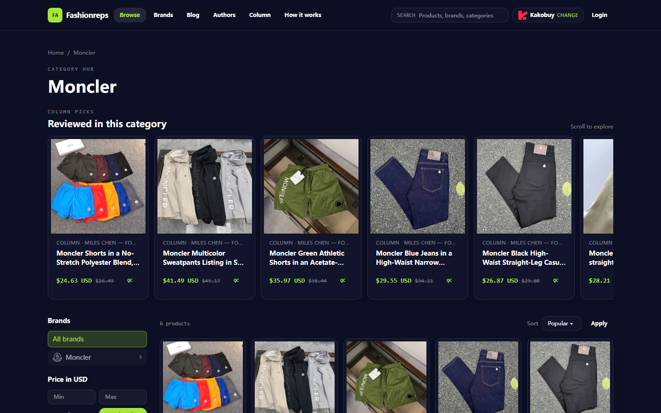Open Moncler Blue Jeans High-Waist title
Viewport: 661px width, 413px height.
(414, 258)
